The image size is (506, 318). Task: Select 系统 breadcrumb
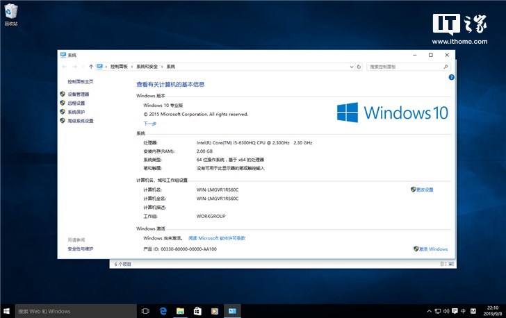pos(171,67)
